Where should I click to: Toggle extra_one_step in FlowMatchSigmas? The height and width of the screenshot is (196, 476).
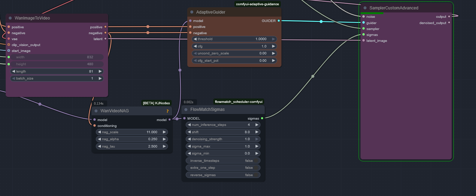click(223, 168)
